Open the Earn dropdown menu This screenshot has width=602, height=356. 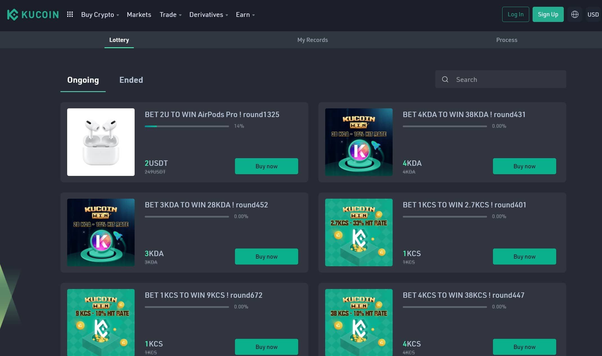point(245,15)
